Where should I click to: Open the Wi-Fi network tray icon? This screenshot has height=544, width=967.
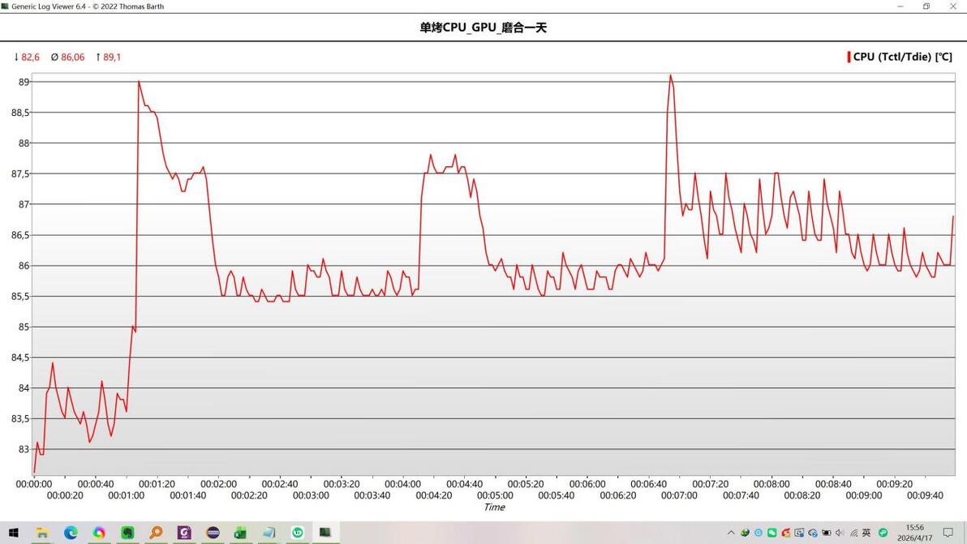click(853, 533)
